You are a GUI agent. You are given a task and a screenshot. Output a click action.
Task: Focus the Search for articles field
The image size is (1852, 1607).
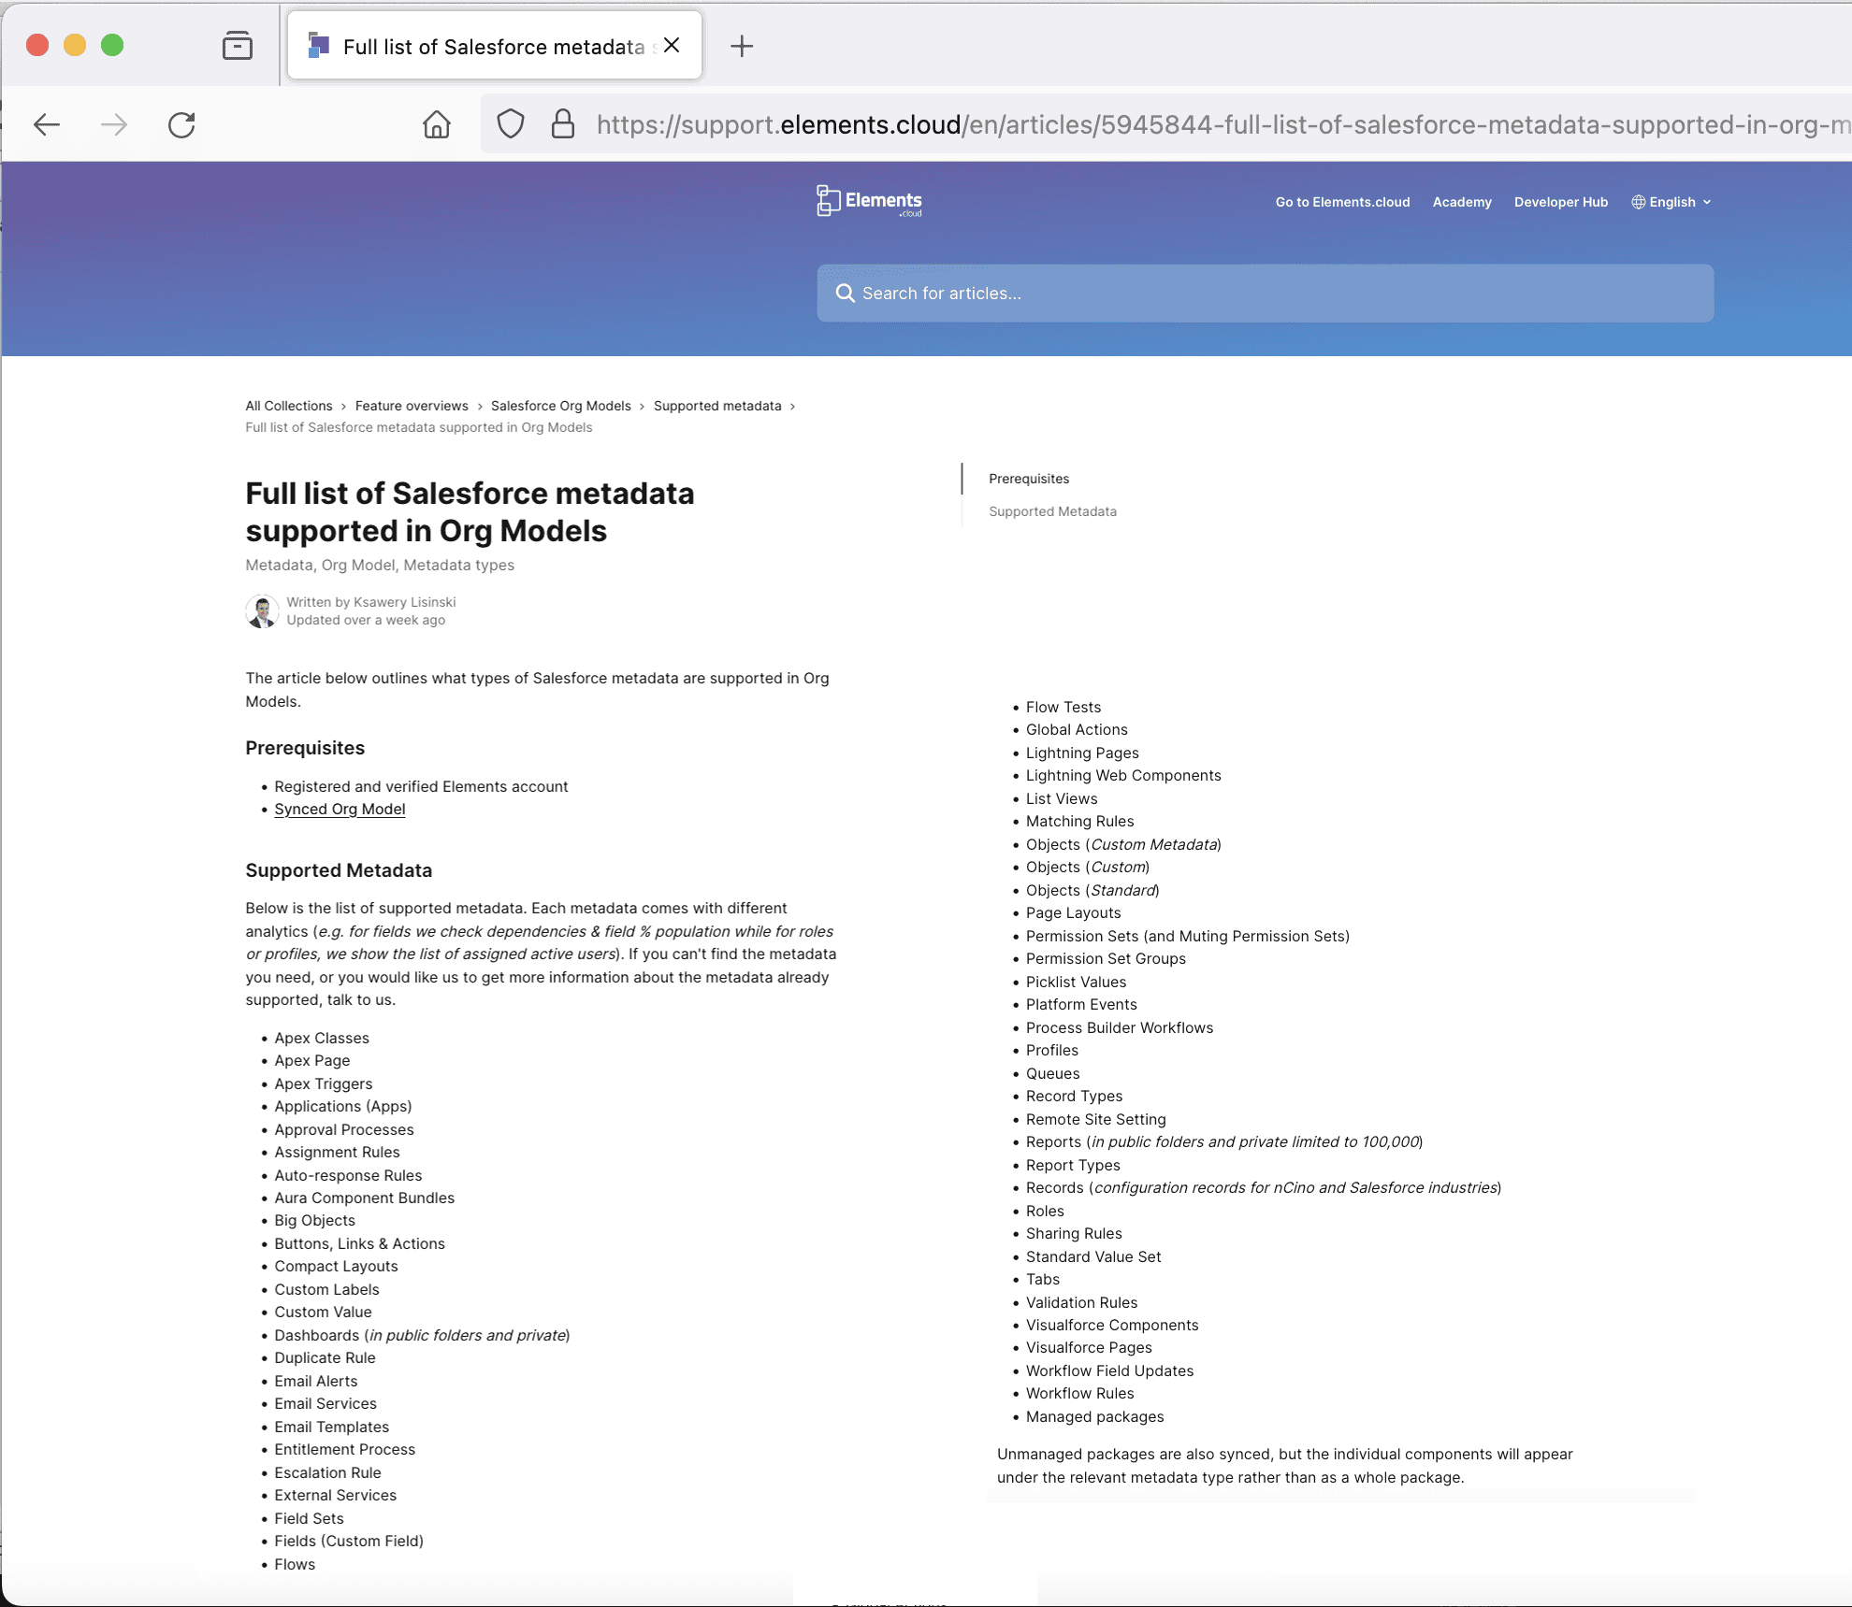point(1266,294)
